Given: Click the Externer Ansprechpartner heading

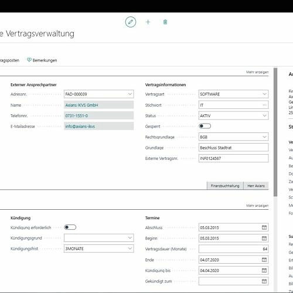Looking at the screenshot, I should click(x=33, y=84).
